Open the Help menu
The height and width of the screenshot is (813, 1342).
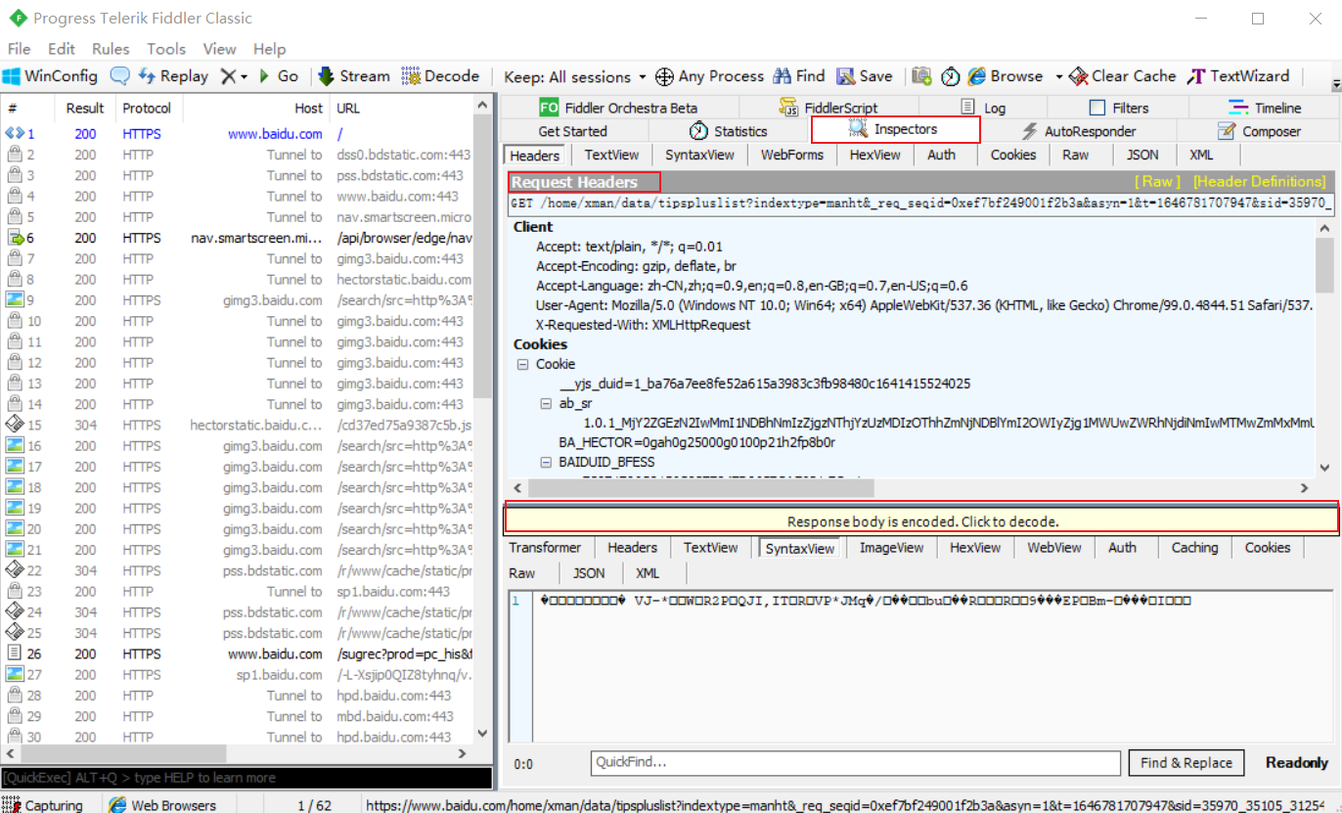(269, 49)
